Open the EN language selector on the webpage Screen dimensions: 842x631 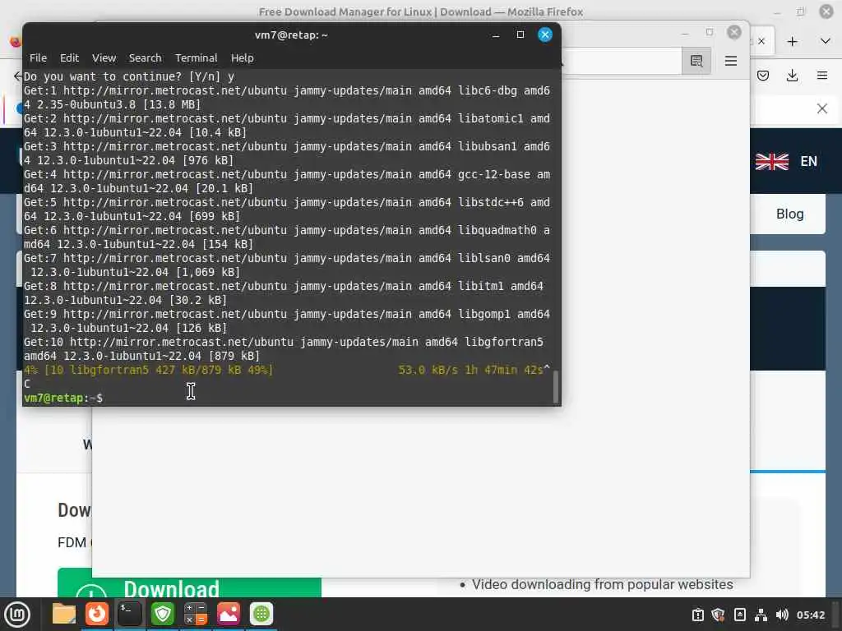click(786, 161)
